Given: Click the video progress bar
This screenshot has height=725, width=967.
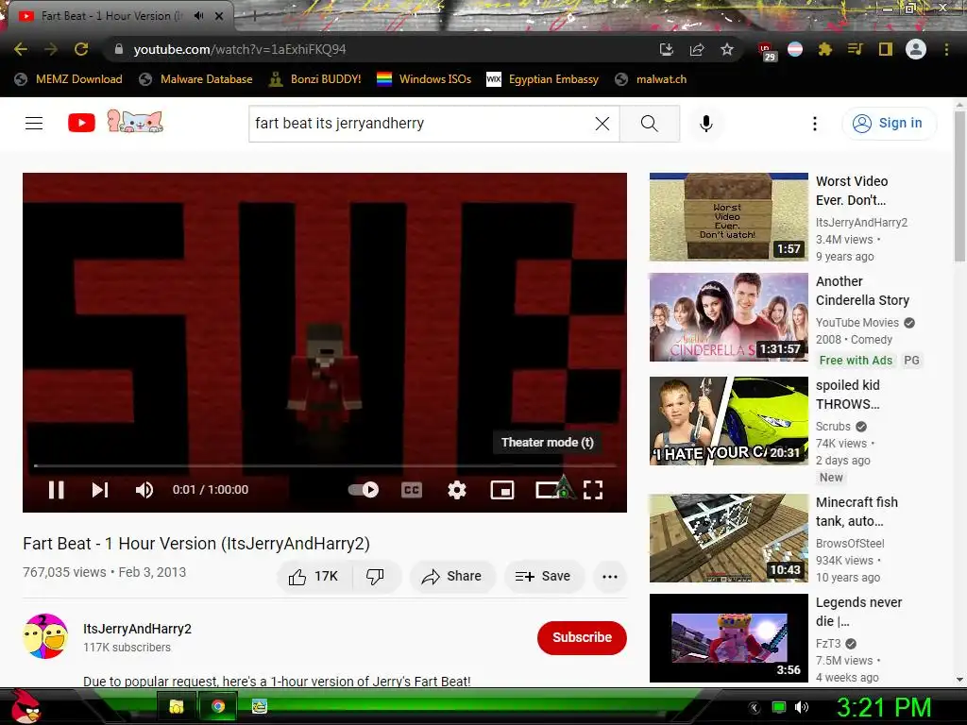Looking at the screenshot, I should 325,465.
